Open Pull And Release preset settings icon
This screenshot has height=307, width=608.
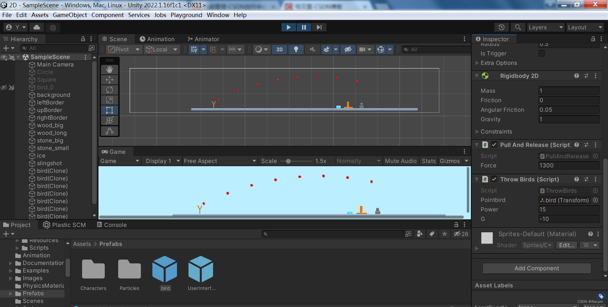tap(586, 145)
